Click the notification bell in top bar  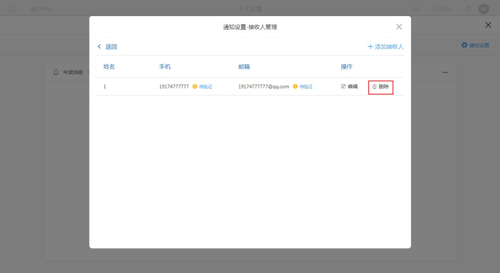pyautogui.click(x=469, y=9)
